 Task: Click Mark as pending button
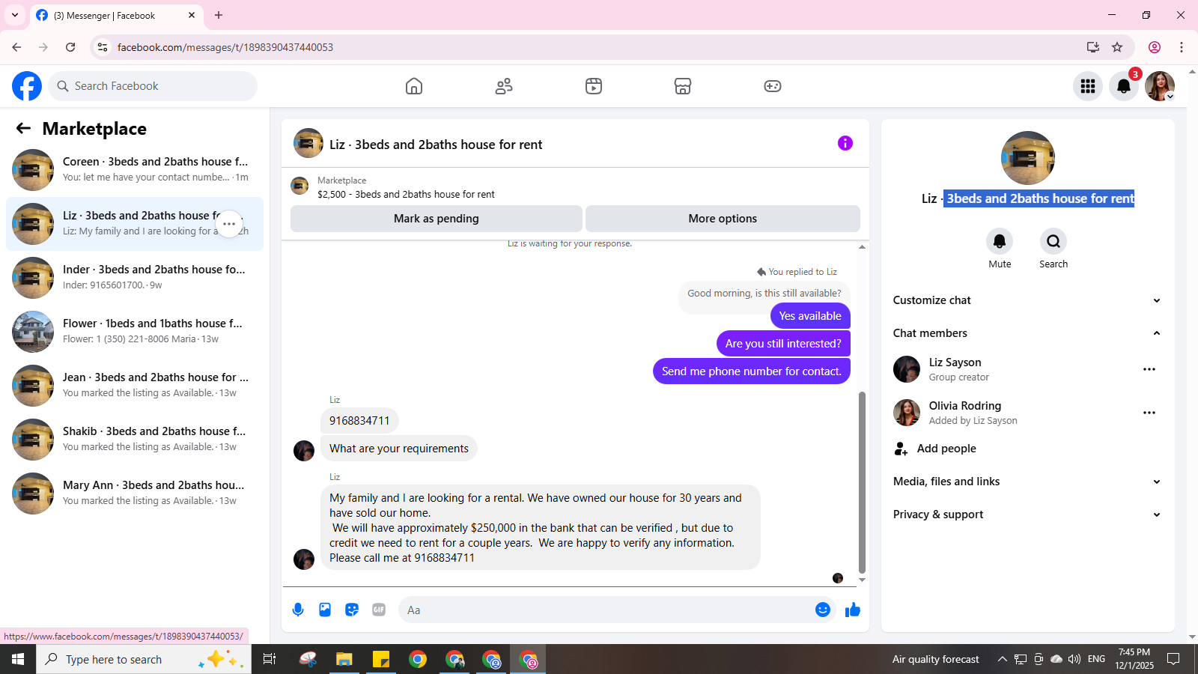click(437, 219)
